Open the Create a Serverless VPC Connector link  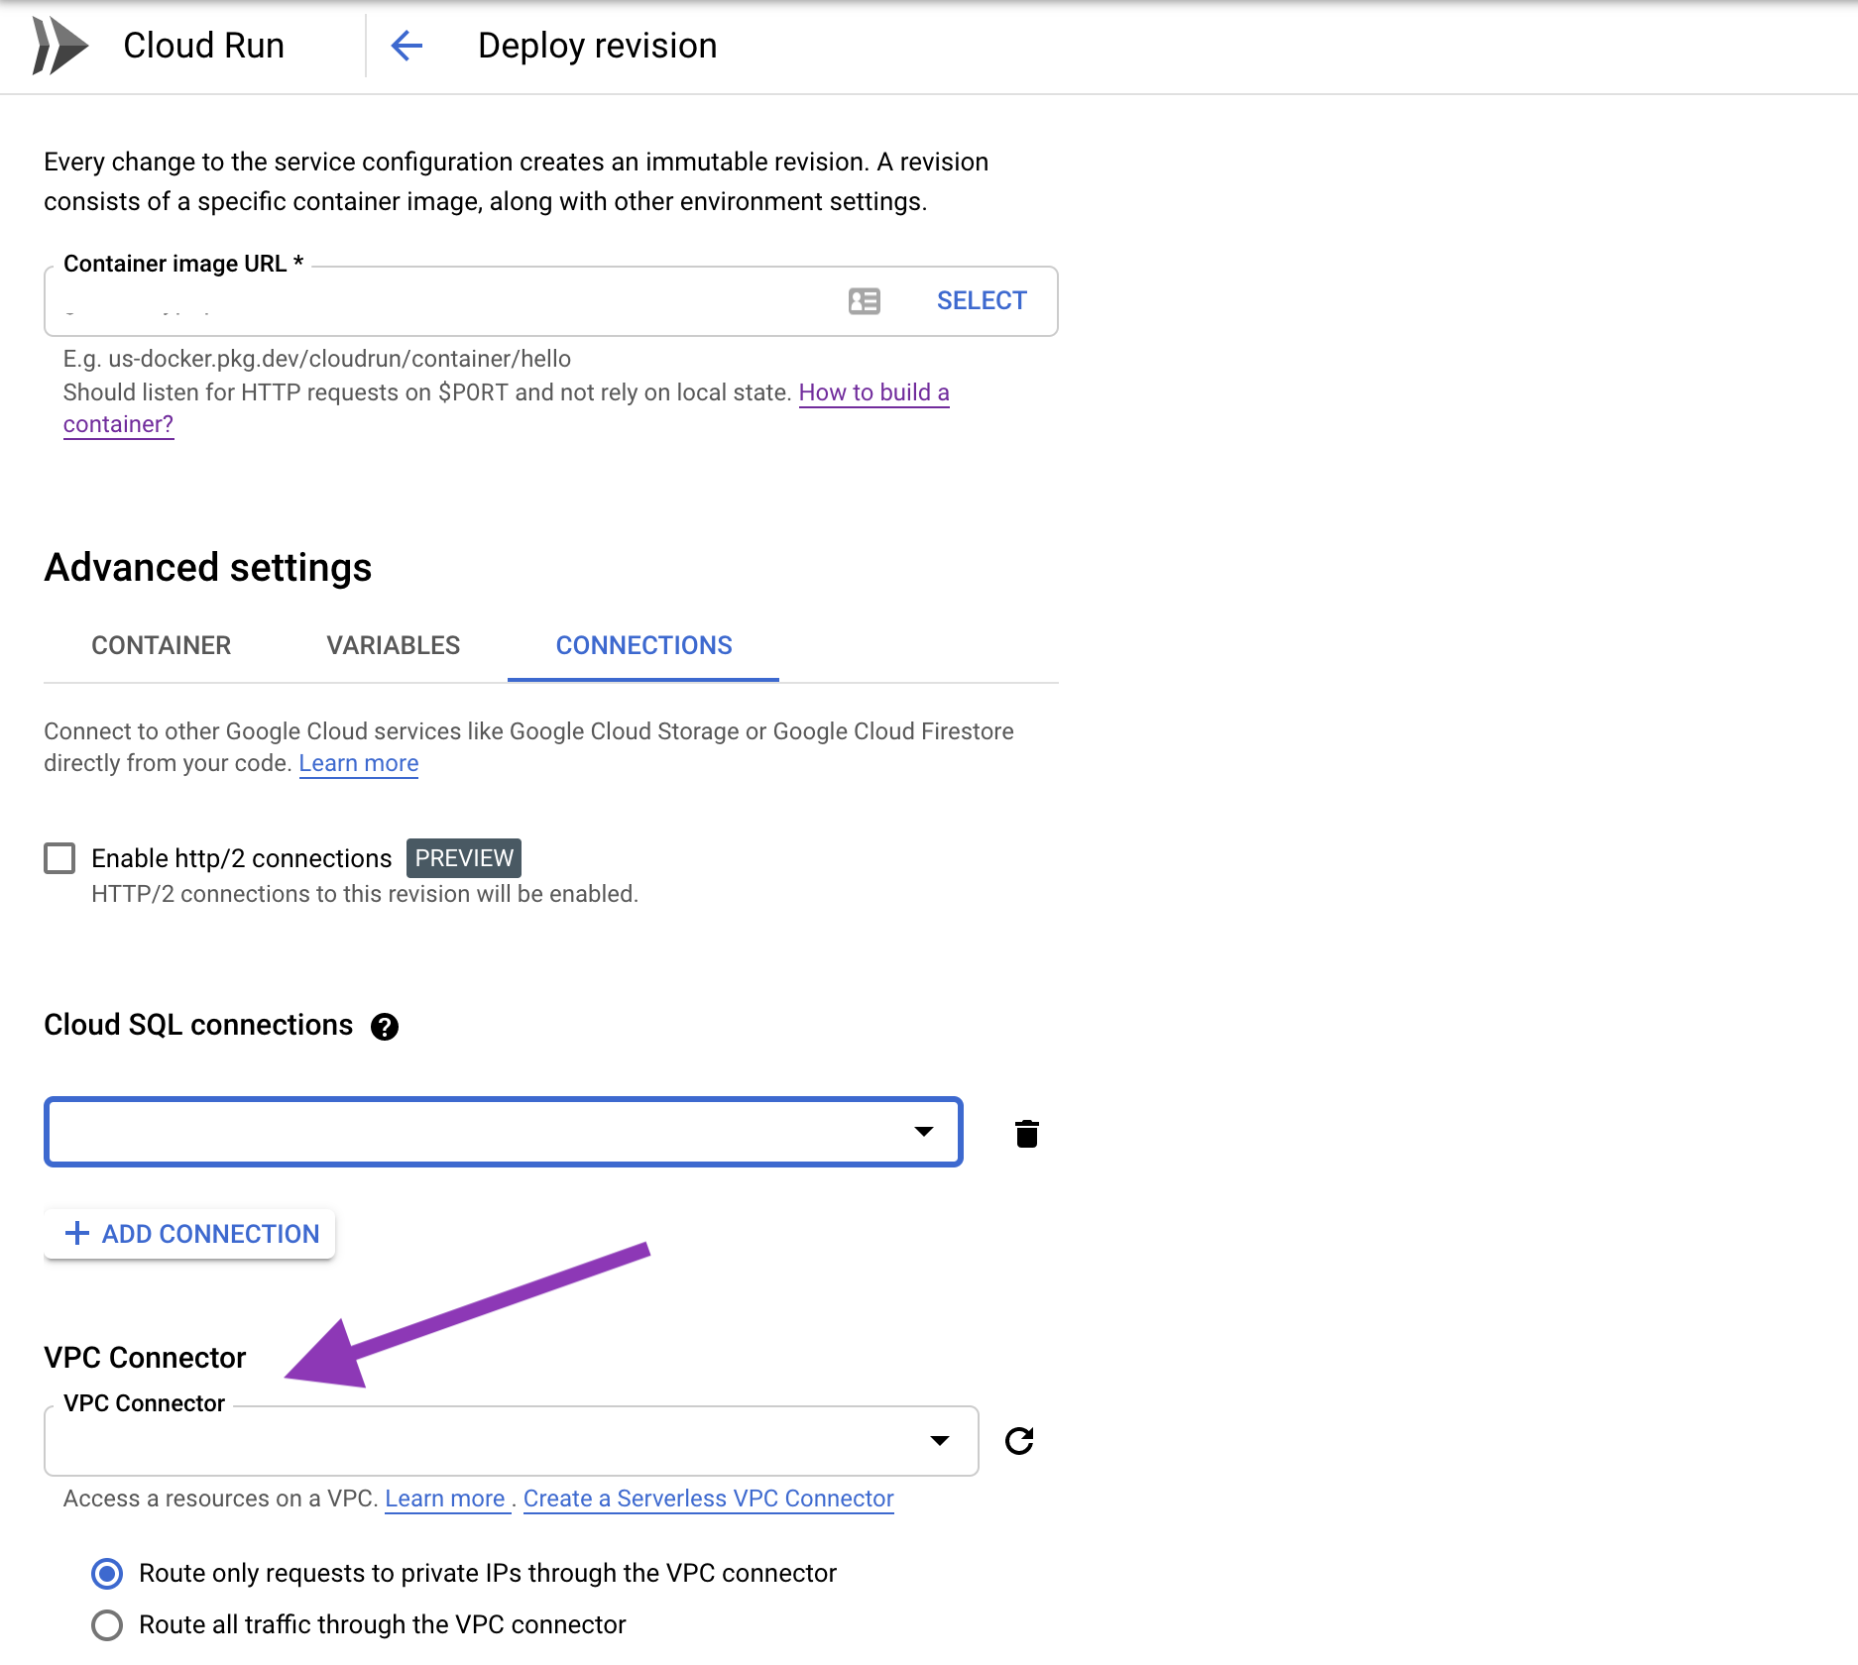point(708,1498)
